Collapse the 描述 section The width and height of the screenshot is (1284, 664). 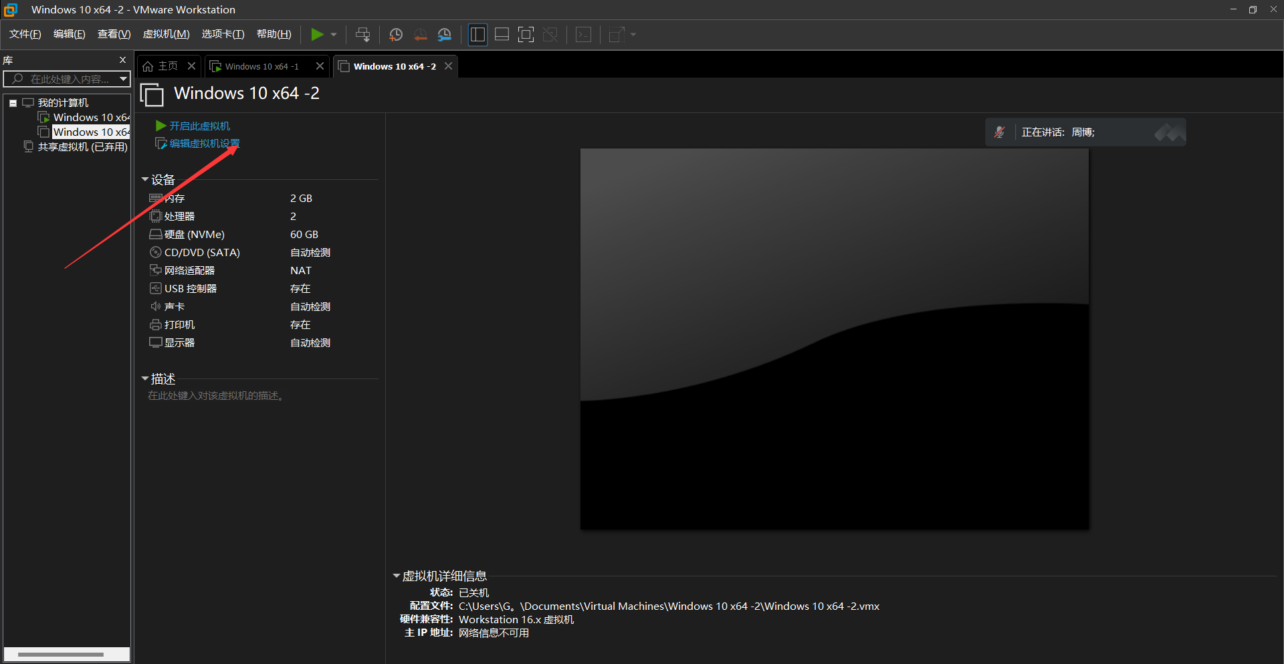144,378
